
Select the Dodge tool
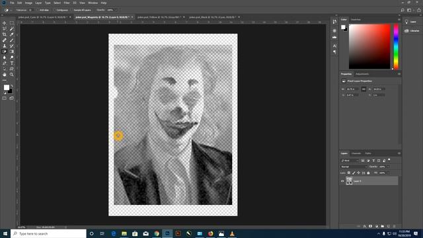pyautogui.click(x=12, y=58)
